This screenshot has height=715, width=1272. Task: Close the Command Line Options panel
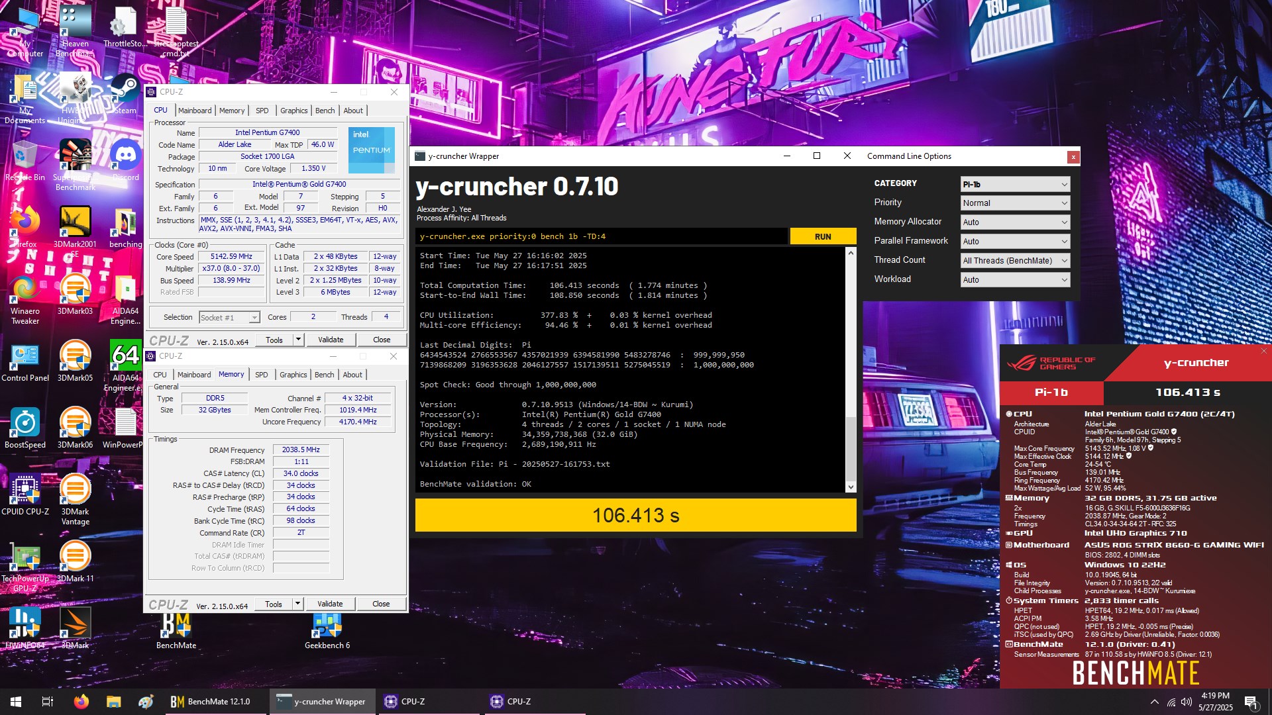point(1073,157)
